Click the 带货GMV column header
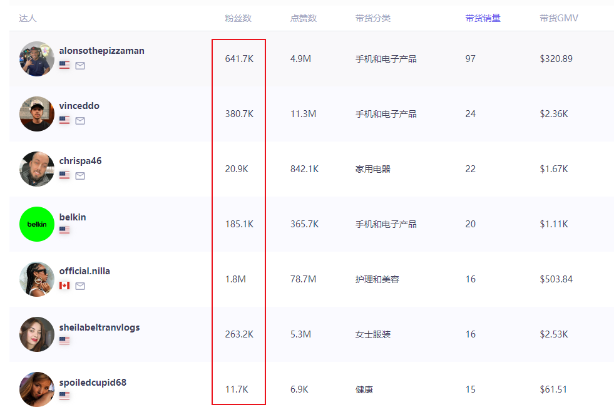The height and width of the screenshot is (417, 614). 558,18
